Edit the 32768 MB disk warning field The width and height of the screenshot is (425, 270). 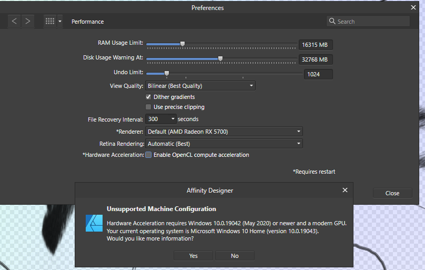316,59
